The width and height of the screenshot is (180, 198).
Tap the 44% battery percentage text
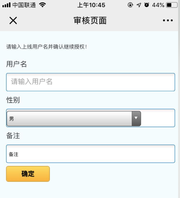158,5
